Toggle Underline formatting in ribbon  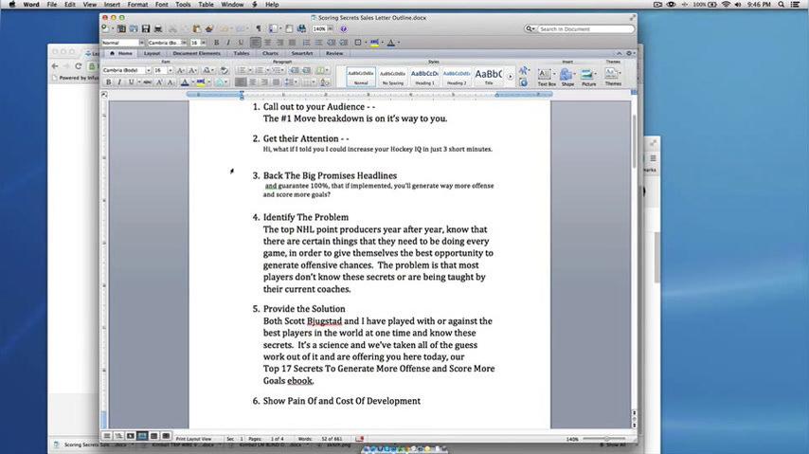point(130,82)
